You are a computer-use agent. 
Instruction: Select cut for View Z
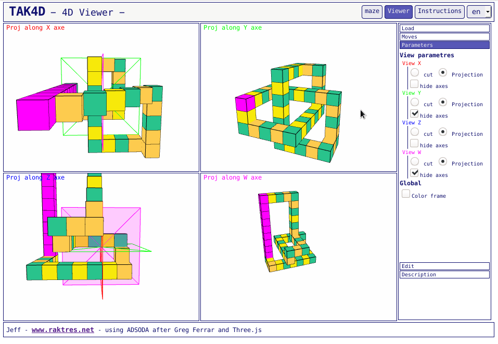pos(414,132)
